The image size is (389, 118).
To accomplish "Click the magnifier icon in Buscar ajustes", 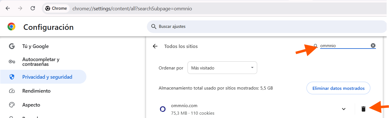I will (154, 27).
